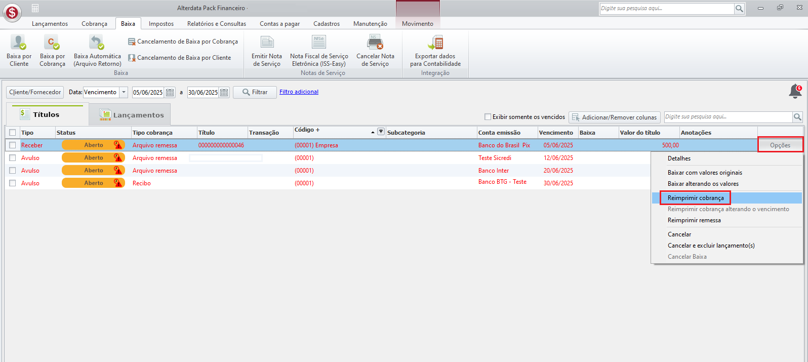The height and width of the screenshot is (362, 808).
Task: Check the Receber row checkbox
Action: pos(13,145)
